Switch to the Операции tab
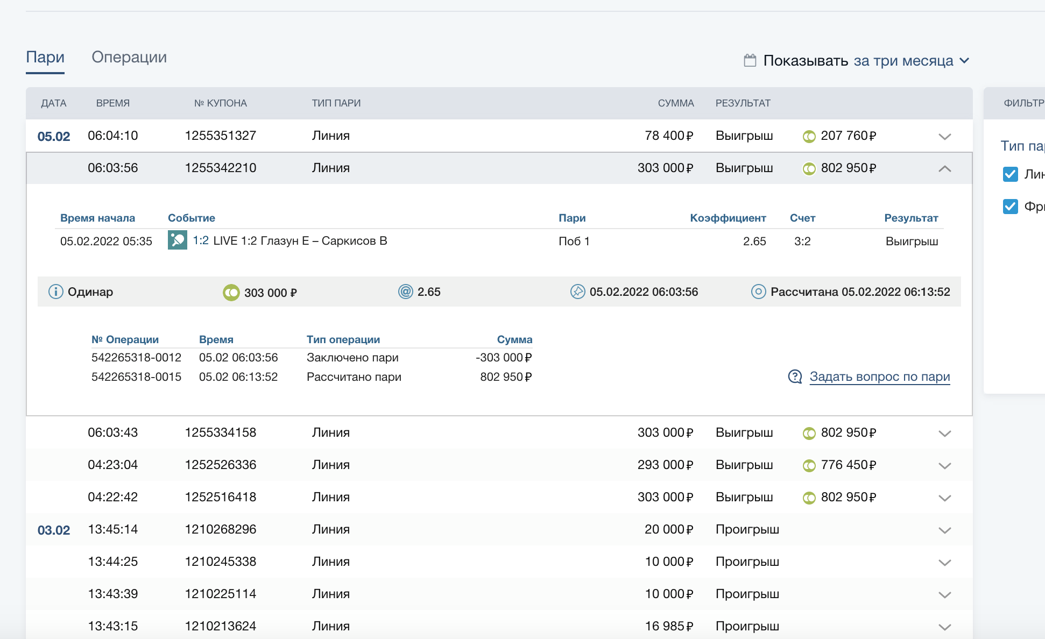The image size is (1045, 639). 129,57
